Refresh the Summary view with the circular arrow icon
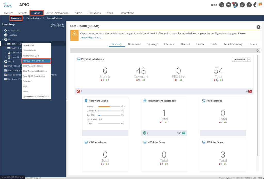264x179 pixels. point(258,50)
